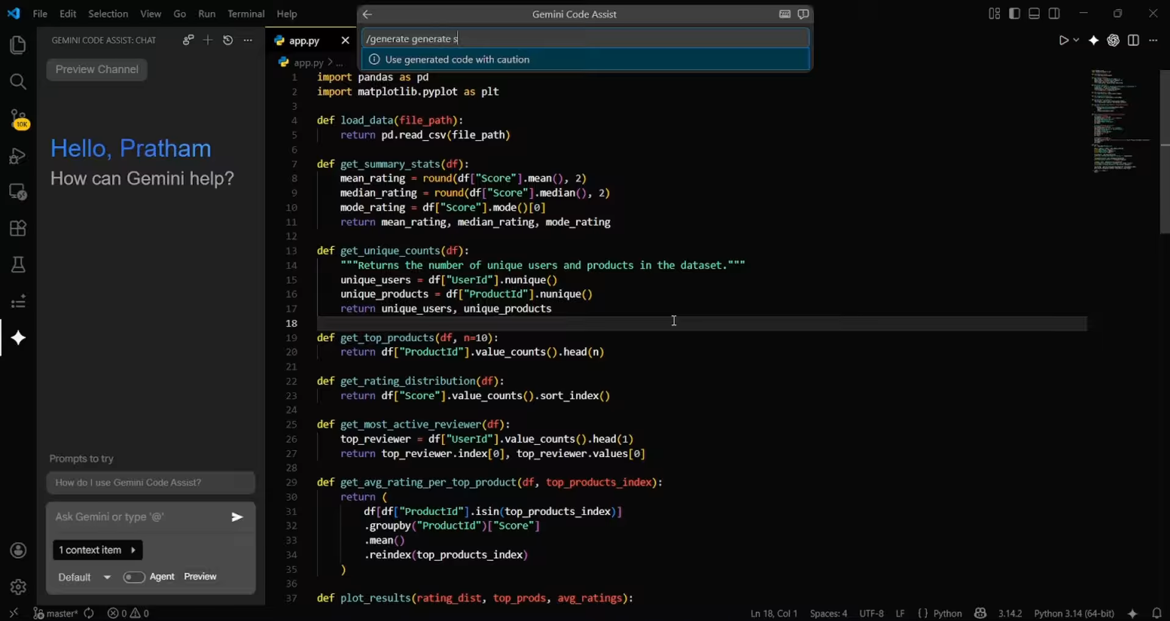The image size is (1170, 621).
Task: Go back in Gemini Code Assist quick input
Action: (367, 14)
